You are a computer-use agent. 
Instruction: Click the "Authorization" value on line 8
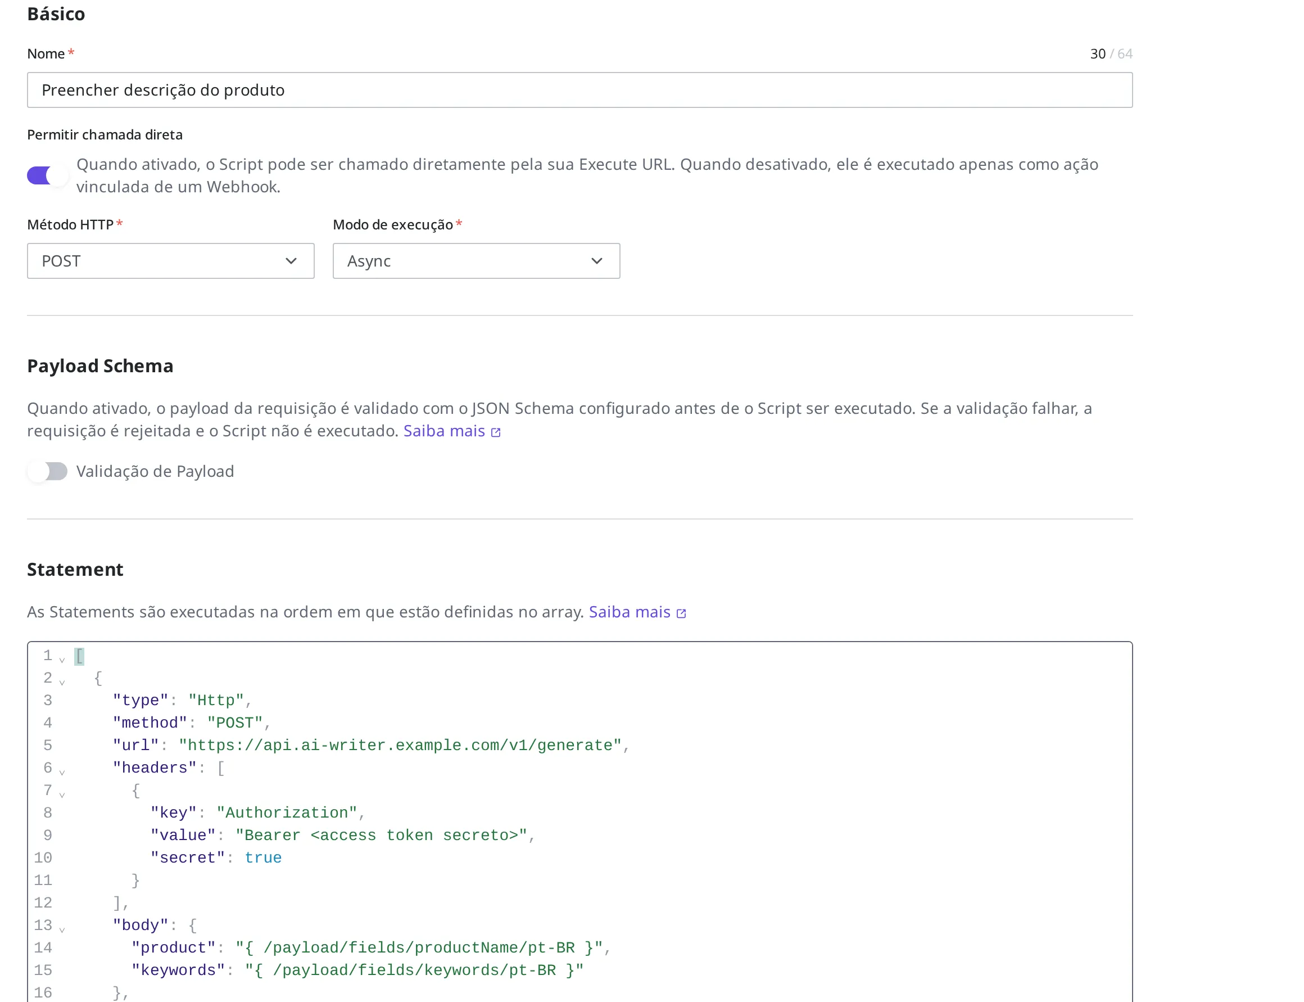point(286,813)
